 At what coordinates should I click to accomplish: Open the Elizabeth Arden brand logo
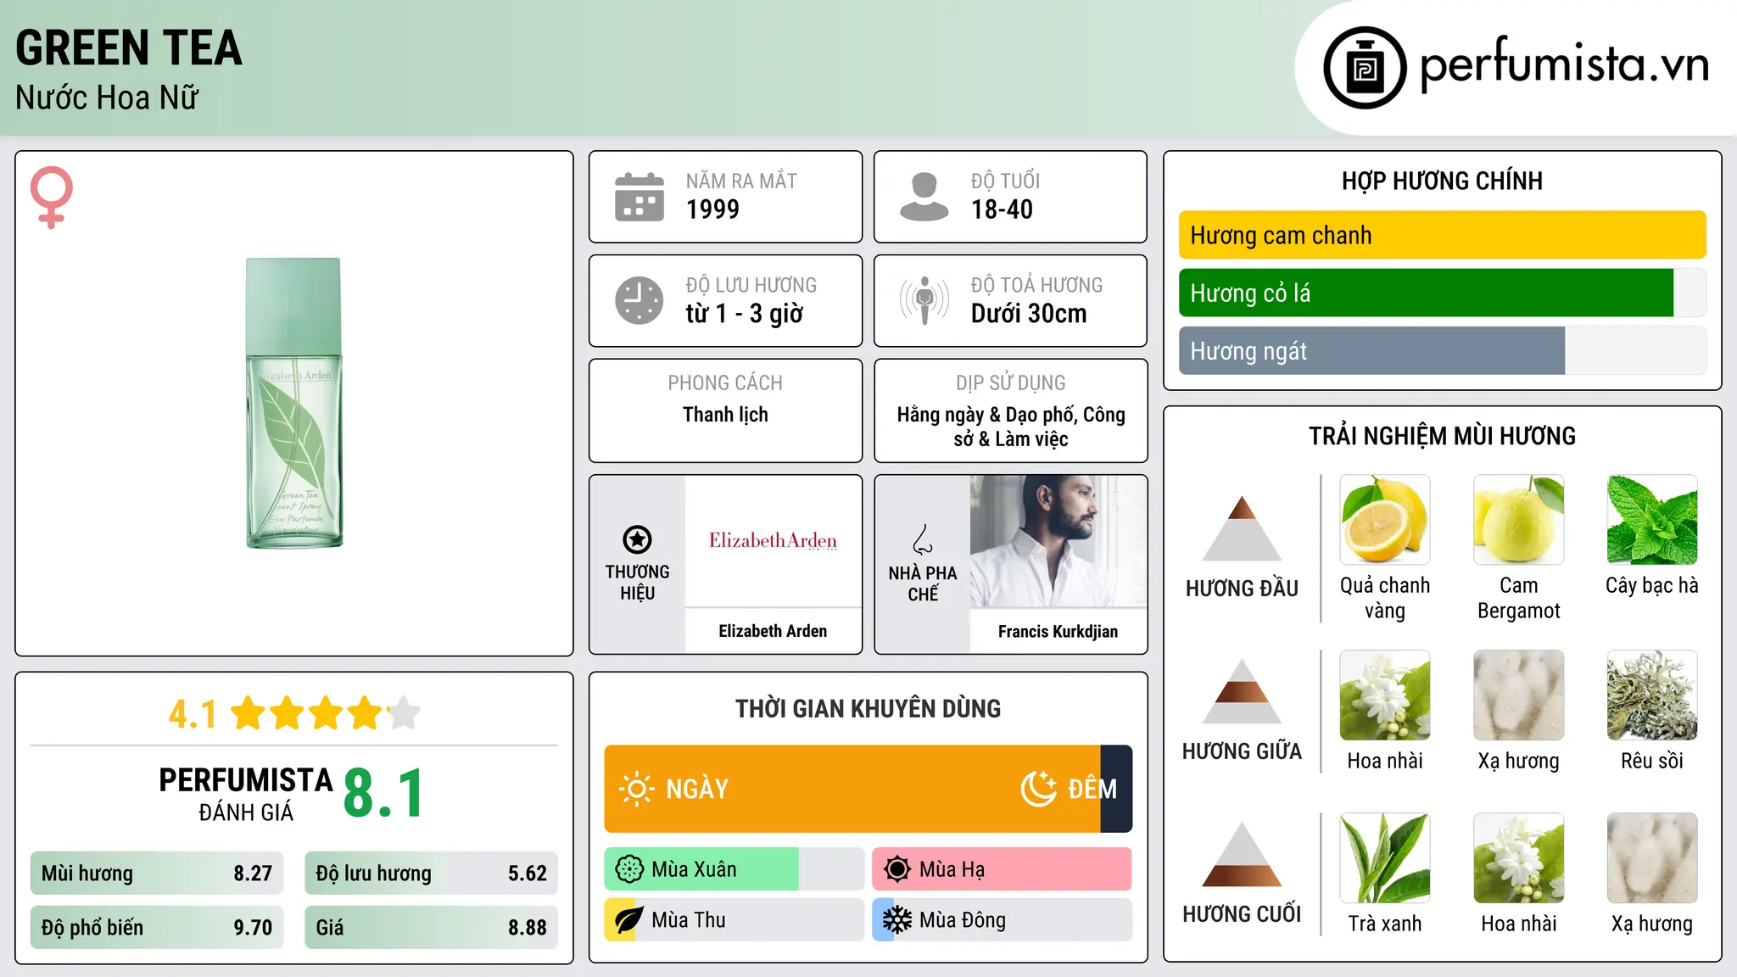pyautogui.click(x=773, y=541)
